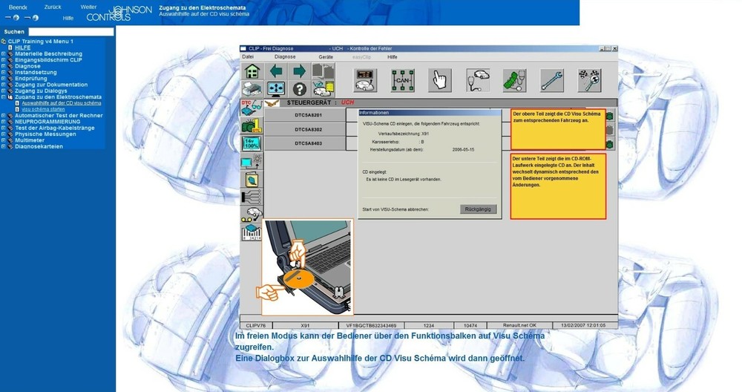Select the DTC glasses fault reading icon
This screenshot has width=742, height=392.
252,108
